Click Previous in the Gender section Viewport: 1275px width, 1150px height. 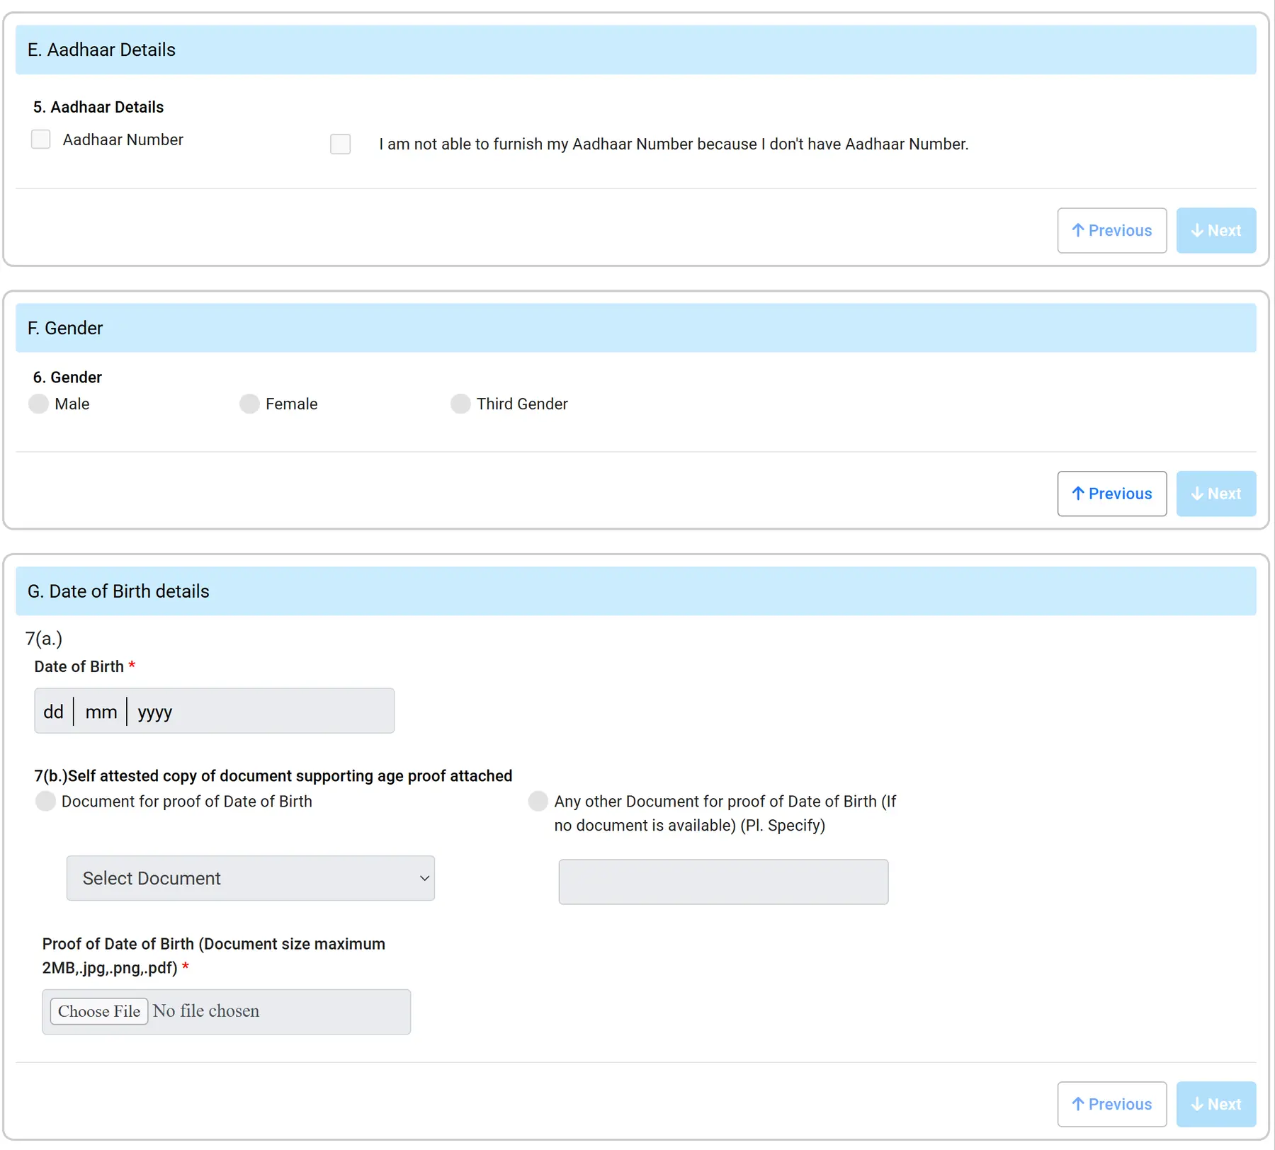click(x=1112, y=494)
